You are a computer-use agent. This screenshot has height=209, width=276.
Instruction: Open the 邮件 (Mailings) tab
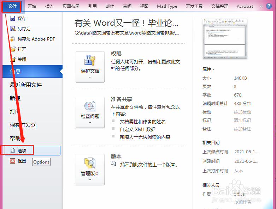(110, 6)
